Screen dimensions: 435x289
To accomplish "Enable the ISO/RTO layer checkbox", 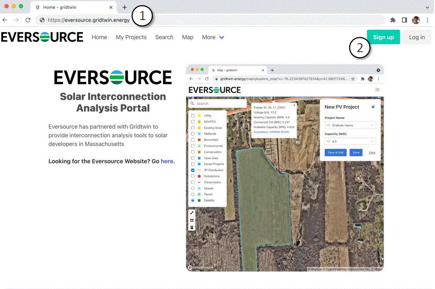I will click(193, 122).
